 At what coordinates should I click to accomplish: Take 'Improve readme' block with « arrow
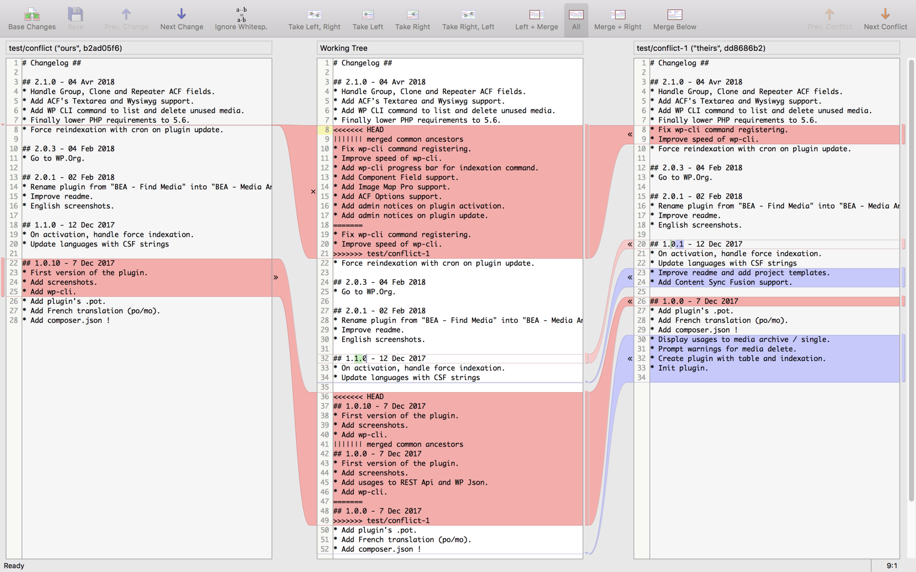coord(630,278)
